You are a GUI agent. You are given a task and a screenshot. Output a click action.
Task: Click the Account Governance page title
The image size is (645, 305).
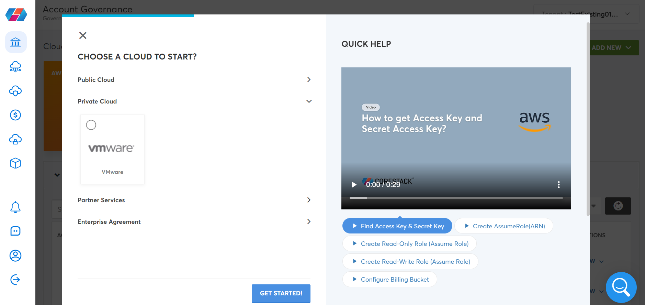(x=88, y=9)
